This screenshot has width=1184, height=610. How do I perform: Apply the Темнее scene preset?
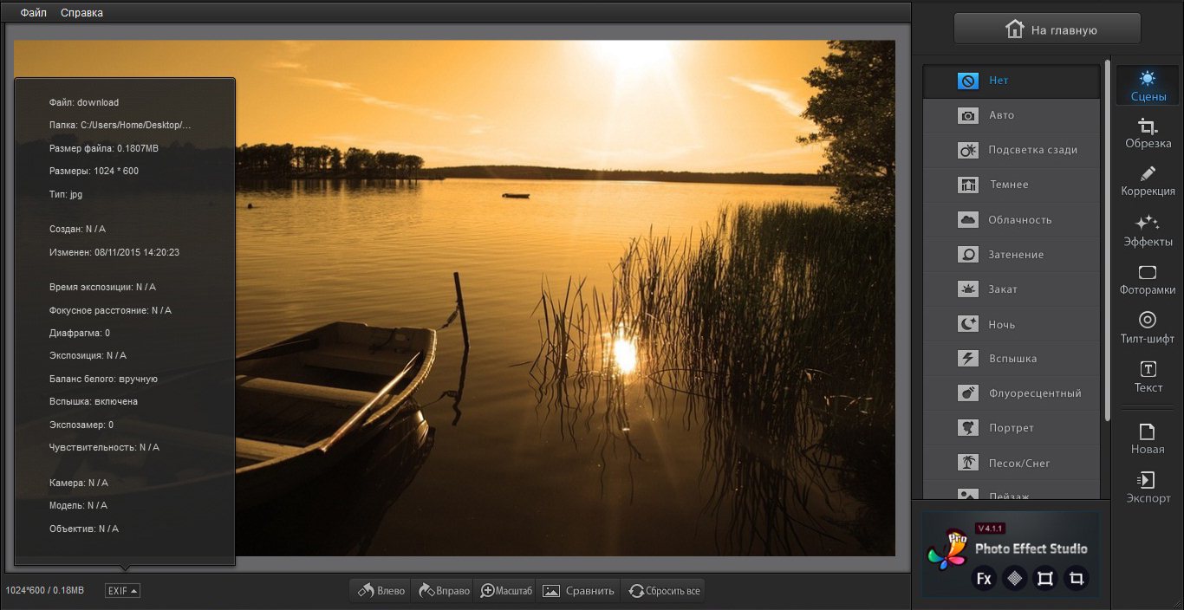click(x=1012, y=185)
